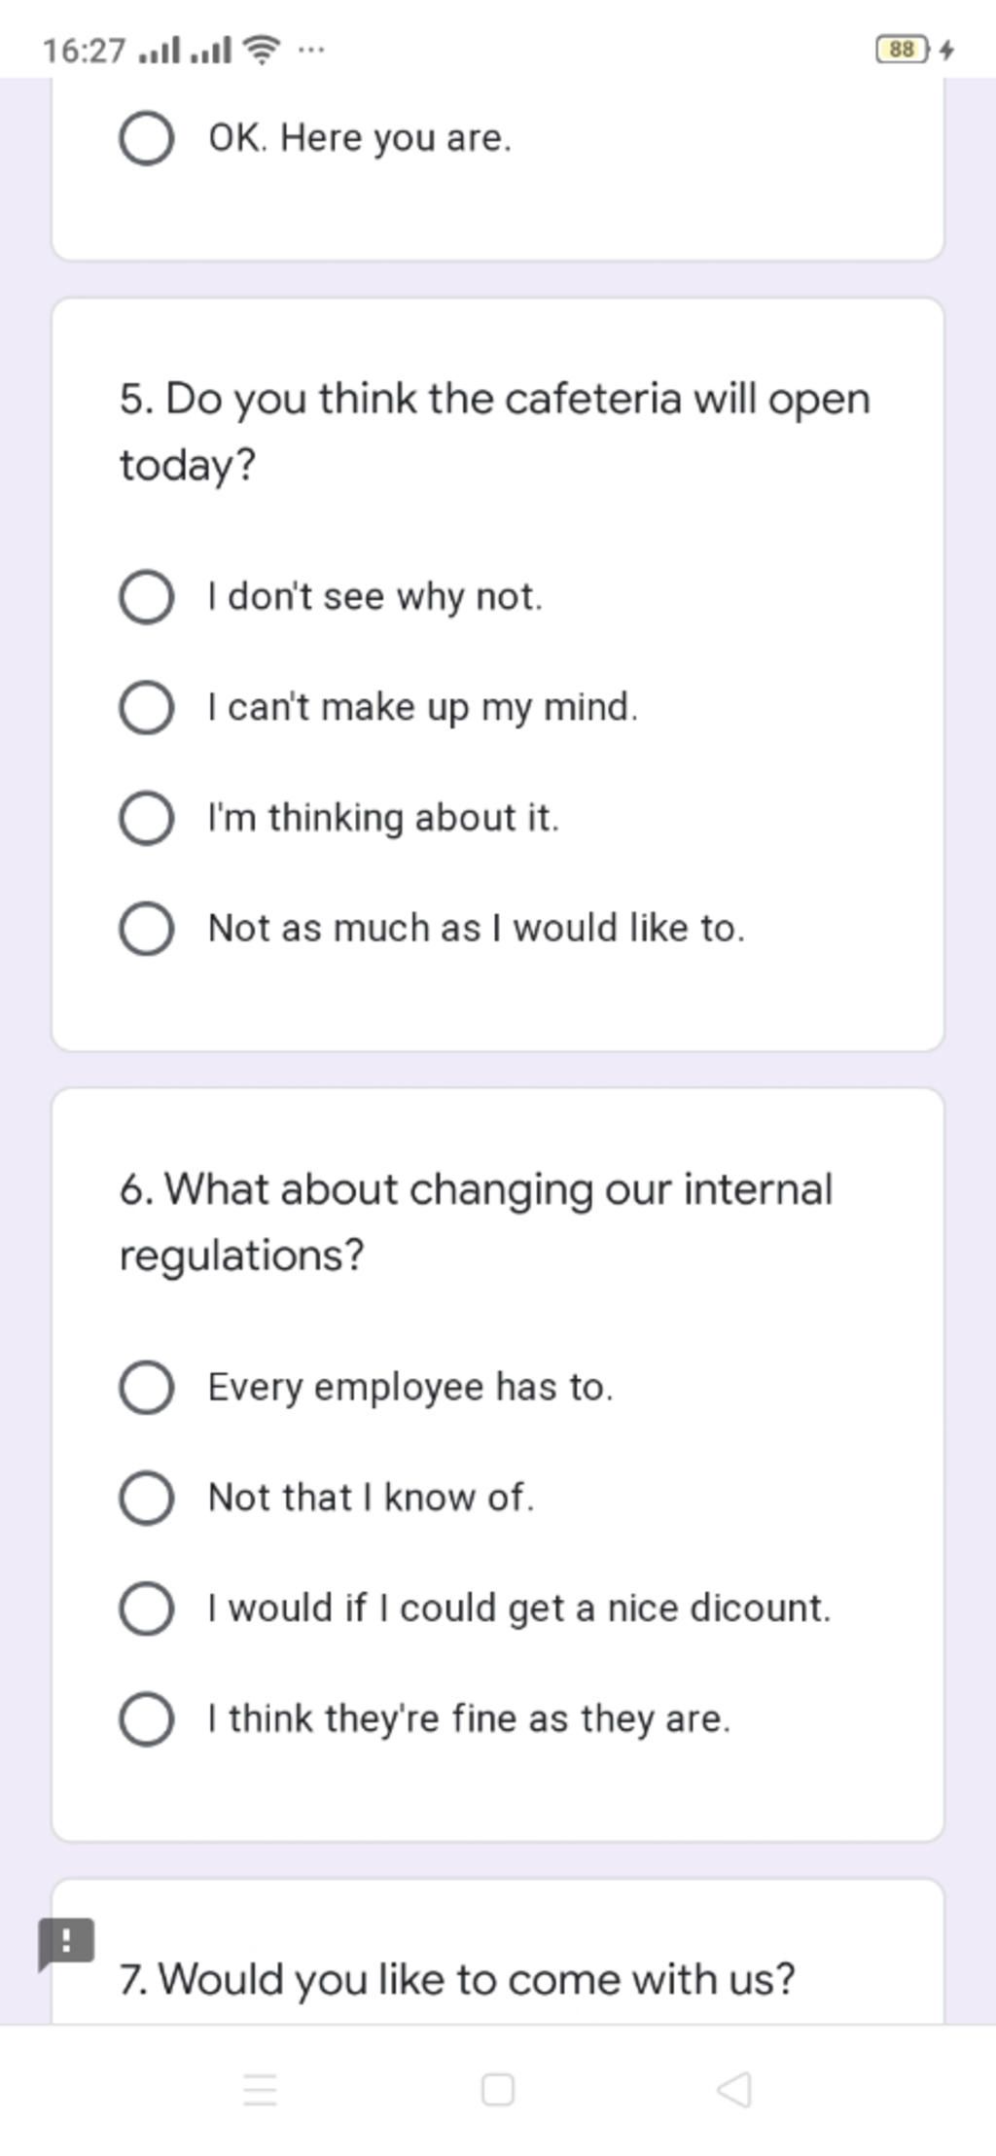Select "I think they're fine as they are."
The image size is (996, 2156).
tap(147, 1719)
